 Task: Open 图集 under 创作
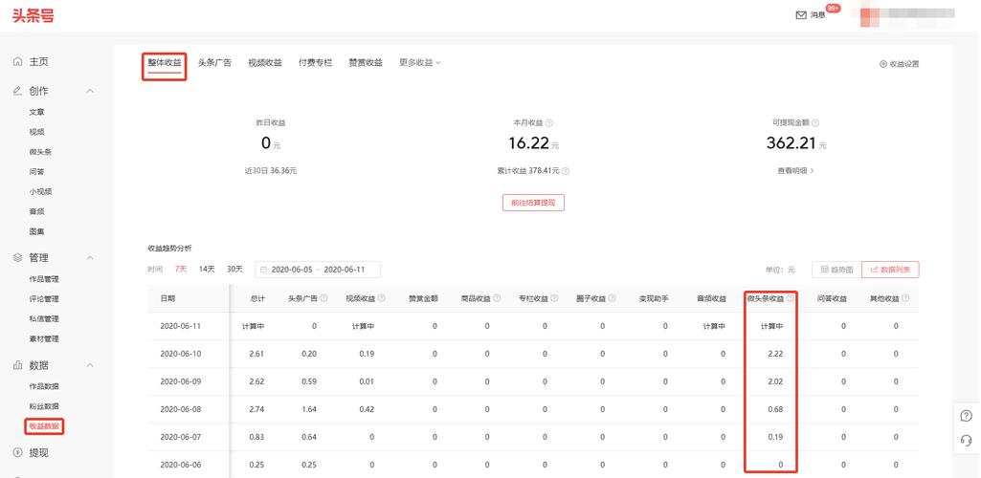[37, 231]
